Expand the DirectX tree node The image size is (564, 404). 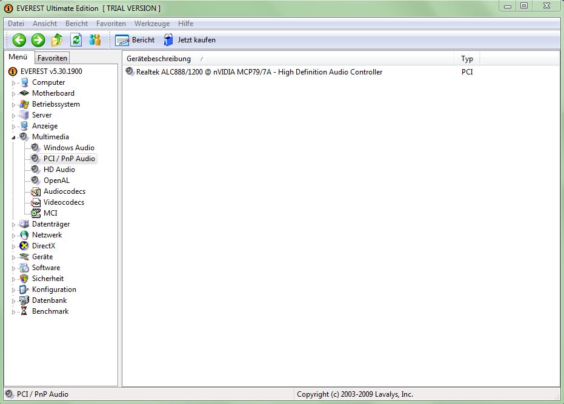tap(14, 247)
